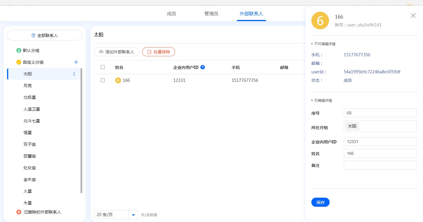Click the large yellow avatar in detail panel
Screen dimensions: 423x222
(320, 21)
